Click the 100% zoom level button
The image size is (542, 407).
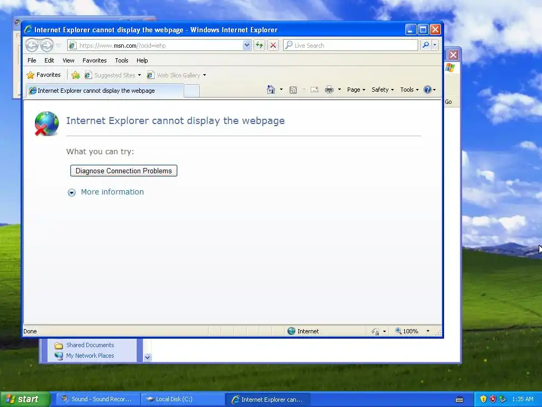pyautogui.click(x=407, y=331)
